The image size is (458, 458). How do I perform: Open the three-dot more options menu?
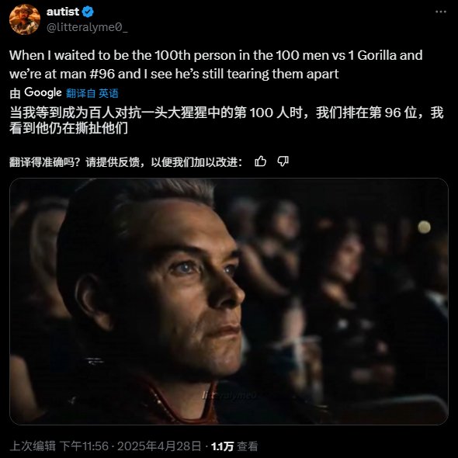tap(440, 12)
